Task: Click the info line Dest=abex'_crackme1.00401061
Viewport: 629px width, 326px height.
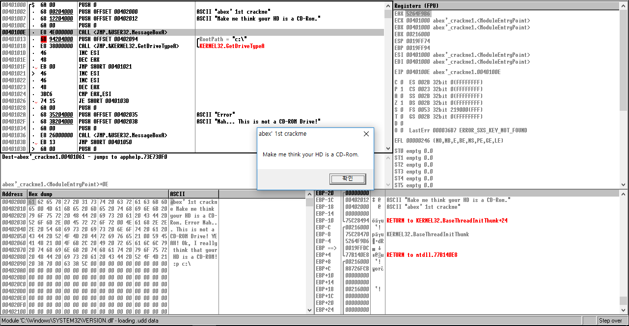Action: [84, 157]
